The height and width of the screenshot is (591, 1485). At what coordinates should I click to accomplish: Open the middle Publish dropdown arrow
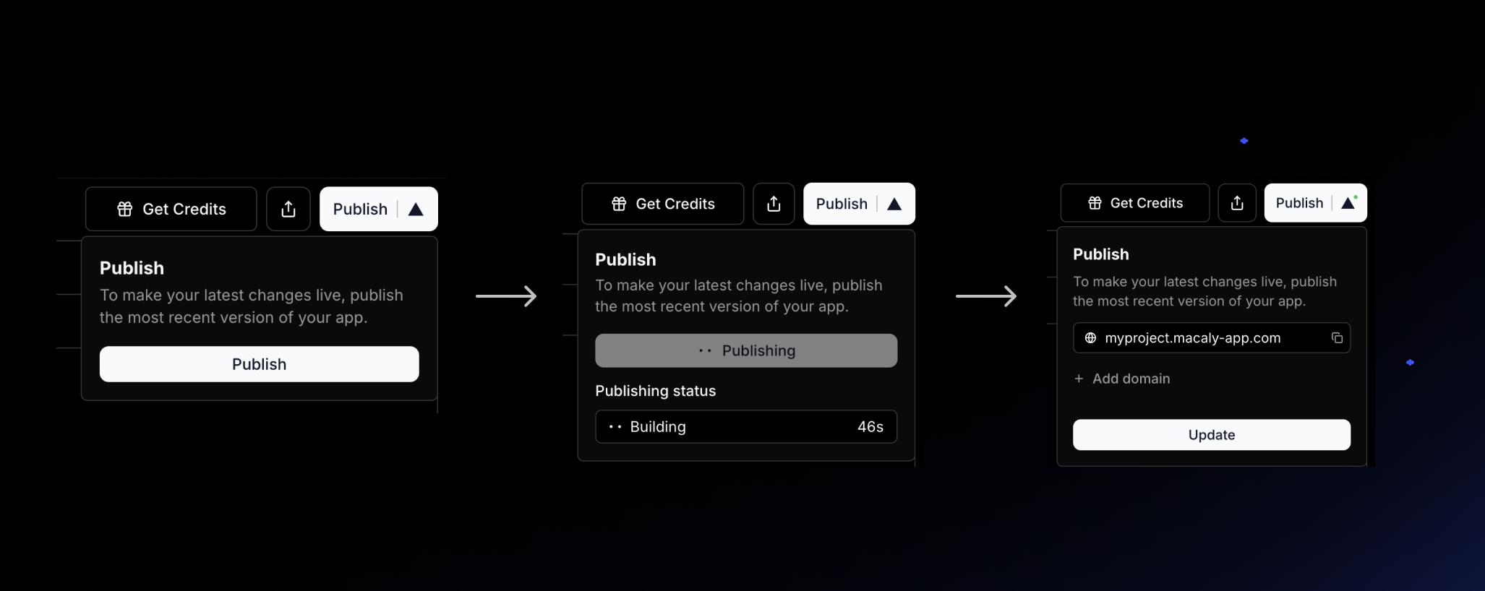click(894, 204)
